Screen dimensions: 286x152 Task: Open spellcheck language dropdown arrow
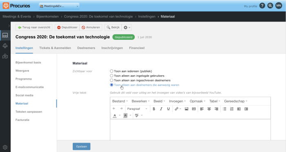tap(142, 115)
